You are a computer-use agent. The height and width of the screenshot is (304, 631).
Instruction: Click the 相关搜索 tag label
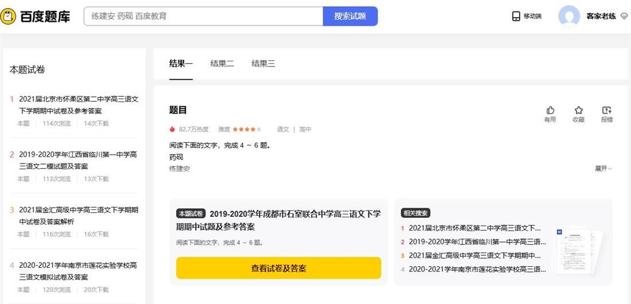click(416, 213)
